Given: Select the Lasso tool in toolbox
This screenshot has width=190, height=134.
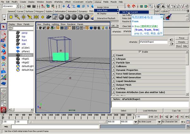Looking at the screenshot, I should coord(3,33).
